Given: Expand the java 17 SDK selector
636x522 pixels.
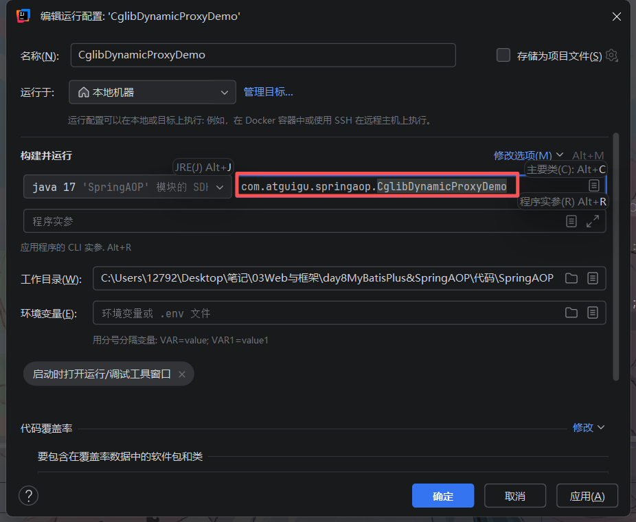Looking at the screenshot, I should pos(127,187).
